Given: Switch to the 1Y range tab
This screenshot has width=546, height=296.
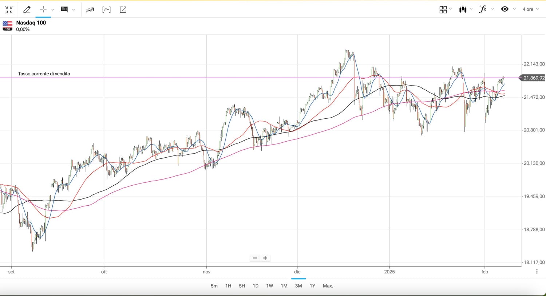Looking at the screenshot, I should click(x=312, y=286).
